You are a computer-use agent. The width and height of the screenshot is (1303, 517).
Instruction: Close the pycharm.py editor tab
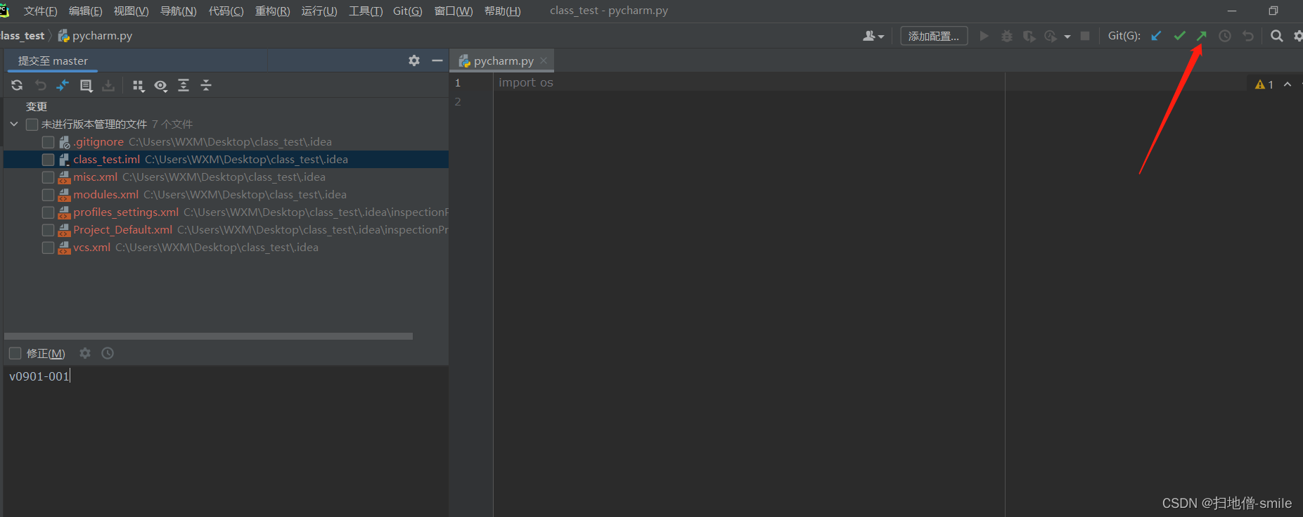(x=544, y=61)
